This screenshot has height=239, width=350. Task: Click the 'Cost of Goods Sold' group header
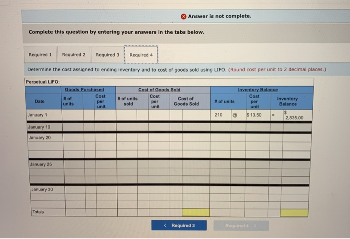[x=159, y=90]
